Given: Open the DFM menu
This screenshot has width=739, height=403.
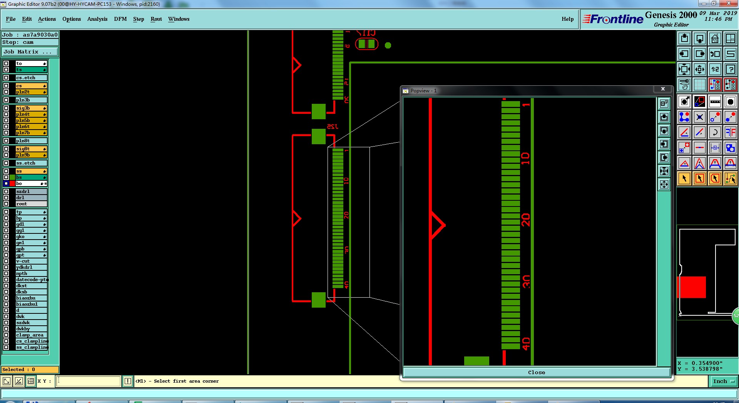Looking at the screenshot, I should click(120, 19).
